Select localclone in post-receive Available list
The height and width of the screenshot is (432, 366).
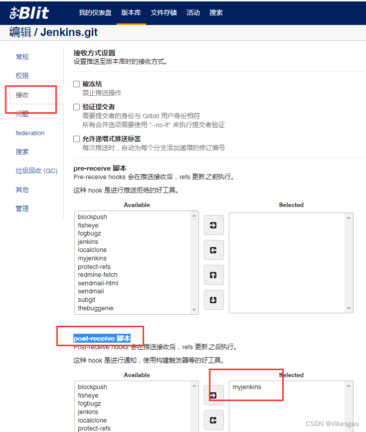(92, 420)
